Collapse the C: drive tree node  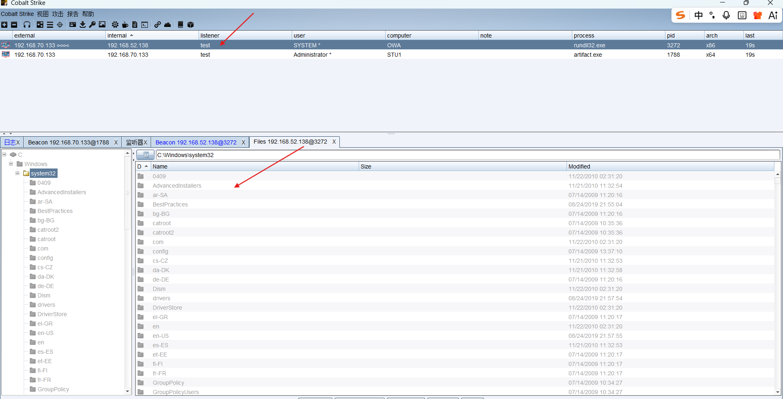4,155
